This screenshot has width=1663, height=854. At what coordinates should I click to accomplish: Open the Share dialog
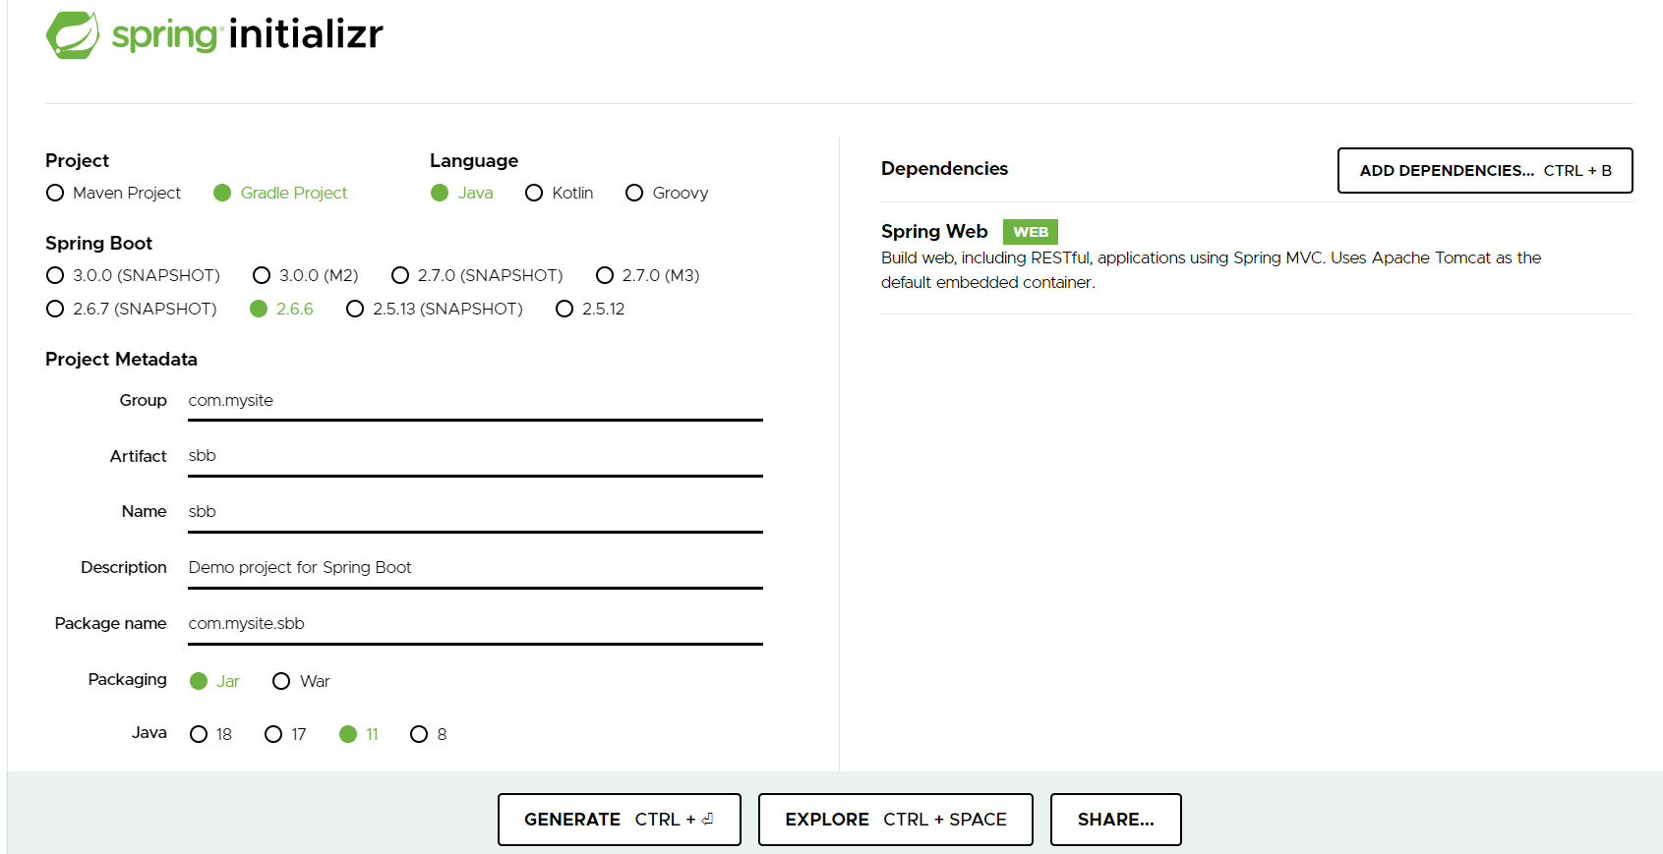[1116, 820]
